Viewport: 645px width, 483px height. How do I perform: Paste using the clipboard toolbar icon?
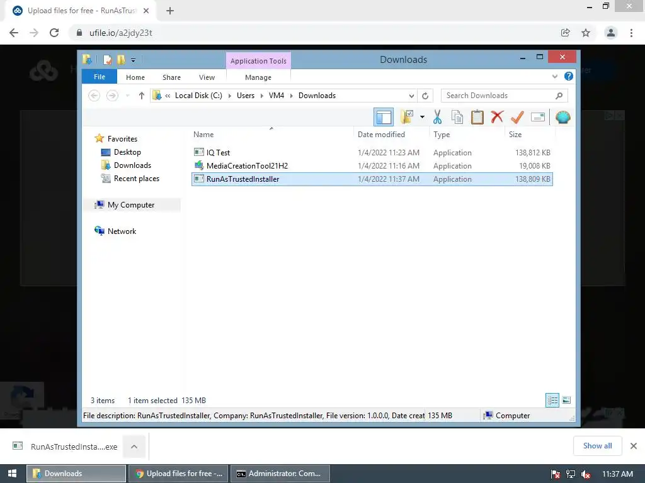pyautogui.click(x=477, y=117)
